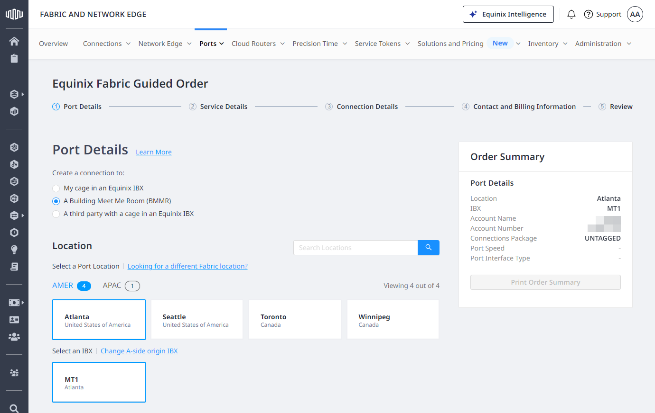The width and height of the screenshot is (655, 413).
Task: Open the Service Tokens dropdown menu
Action: pyautogui.click(x=383, y=44)
